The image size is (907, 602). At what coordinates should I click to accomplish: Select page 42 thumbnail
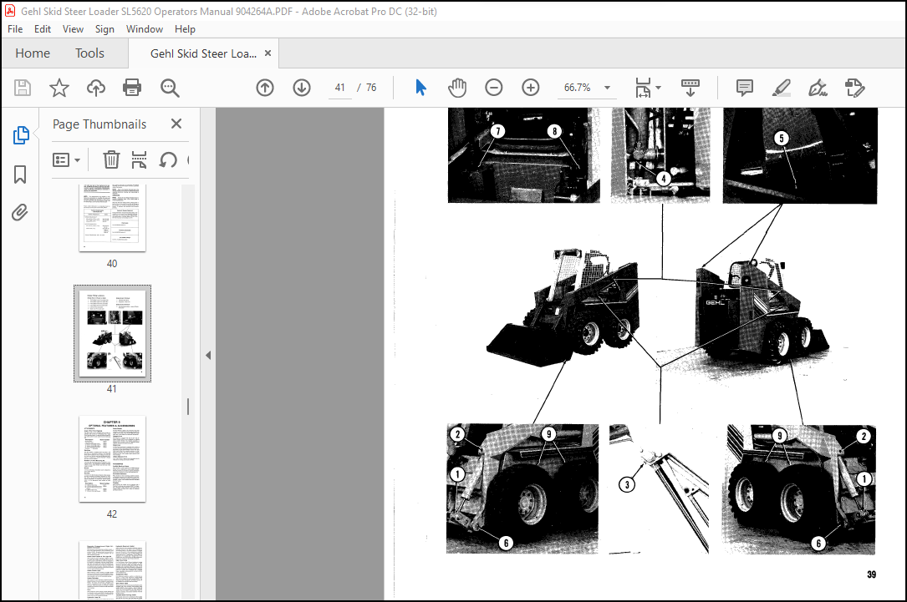[112, 458]
